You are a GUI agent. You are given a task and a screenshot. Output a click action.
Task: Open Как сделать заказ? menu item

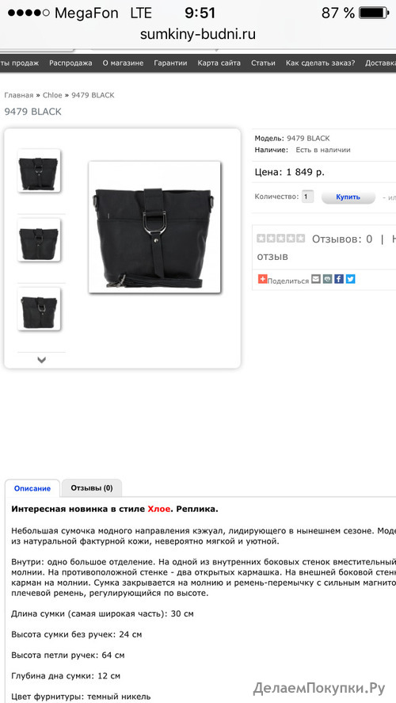click(x=320, y=63)
